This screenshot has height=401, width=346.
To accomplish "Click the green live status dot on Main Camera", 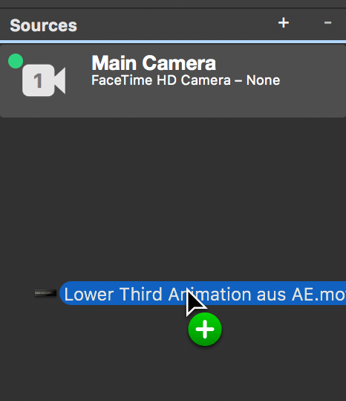I will [x=16, y=61].
